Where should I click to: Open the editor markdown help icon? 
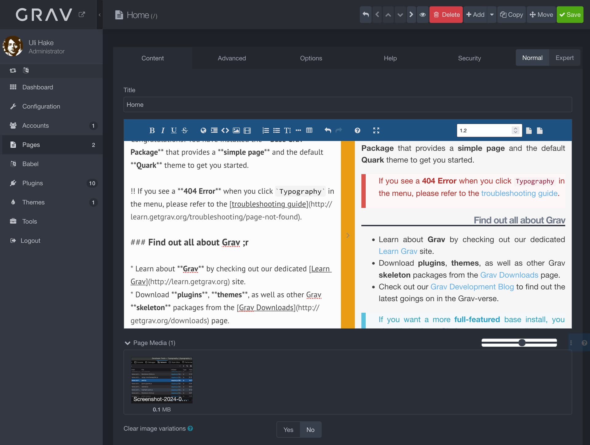[357, 130]
